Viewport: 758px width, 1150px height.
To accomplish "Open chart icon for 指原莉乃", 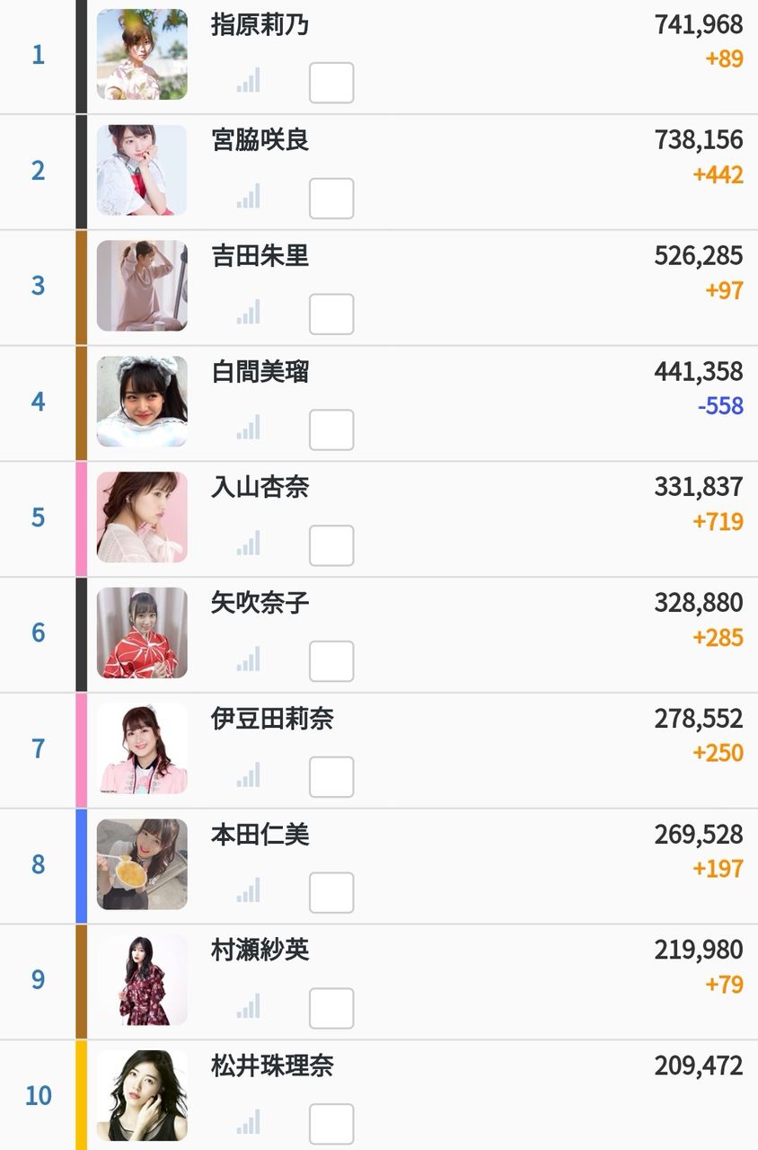I will [x=249, y=80].
